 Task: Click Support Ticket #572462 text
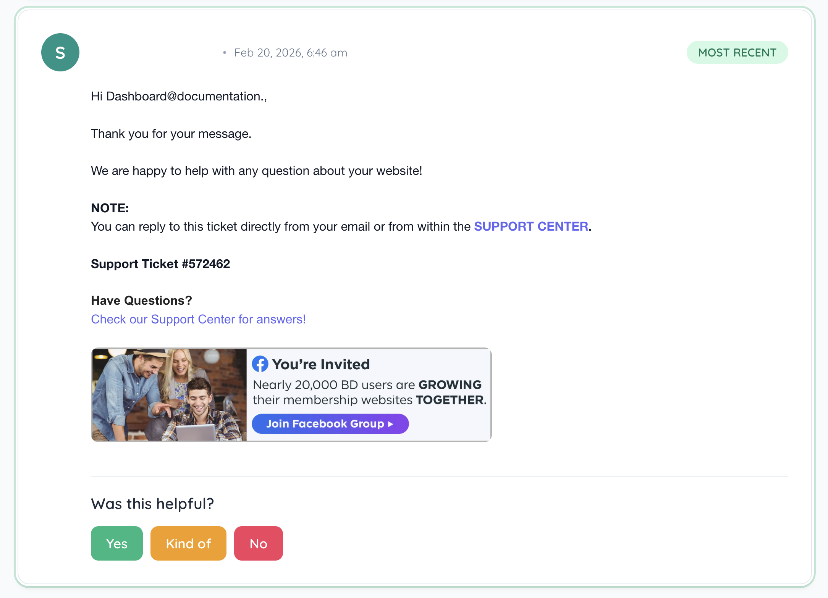[x=160, y=264]
